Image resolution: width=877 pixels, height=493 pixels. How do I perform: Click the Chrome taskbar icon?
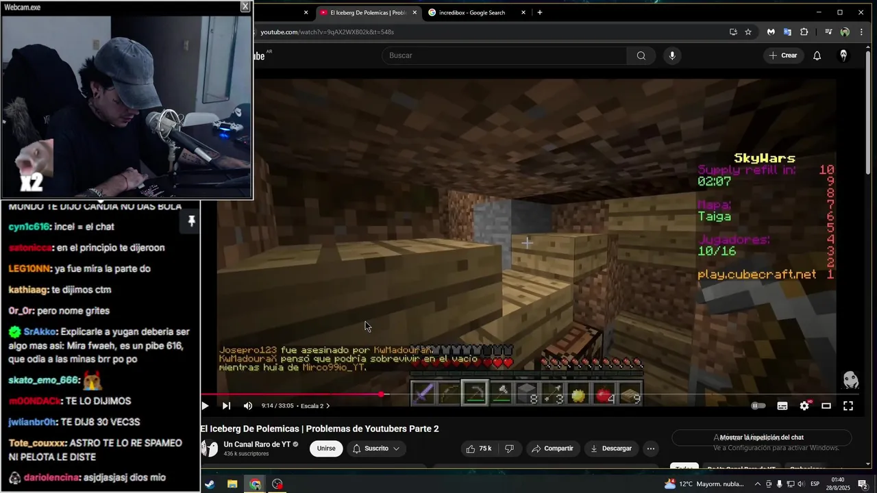(x=255, y=484)
